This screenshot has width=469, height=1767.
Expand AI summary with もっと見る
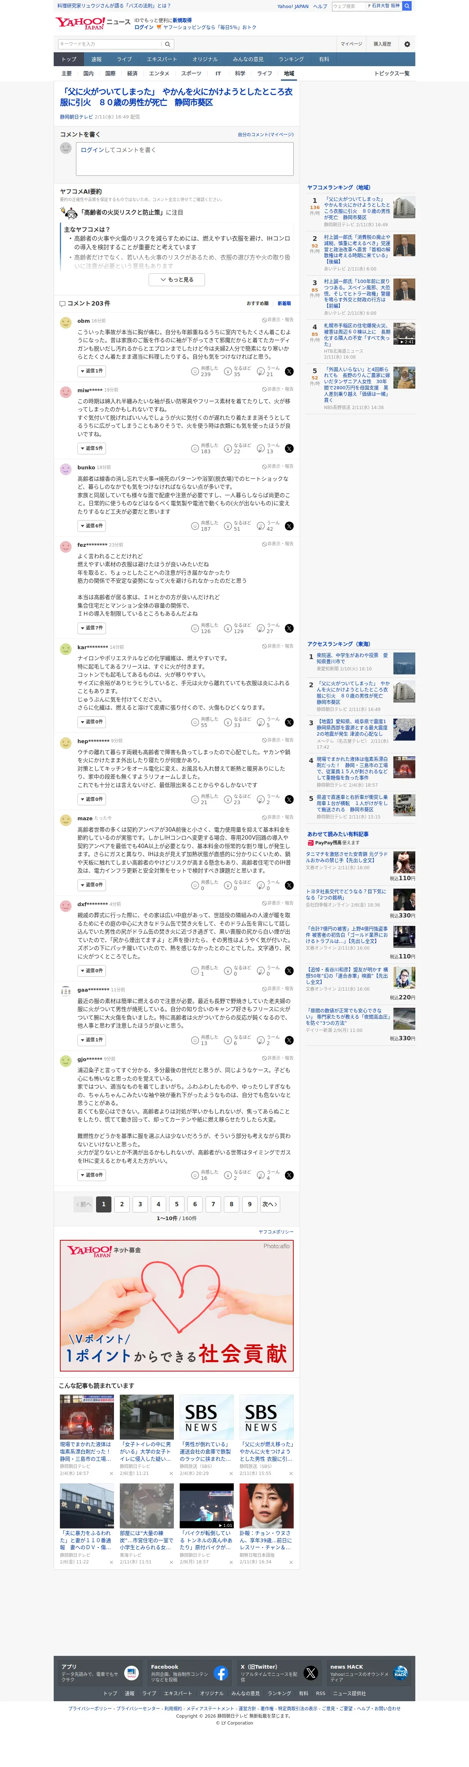click(177, 280)
